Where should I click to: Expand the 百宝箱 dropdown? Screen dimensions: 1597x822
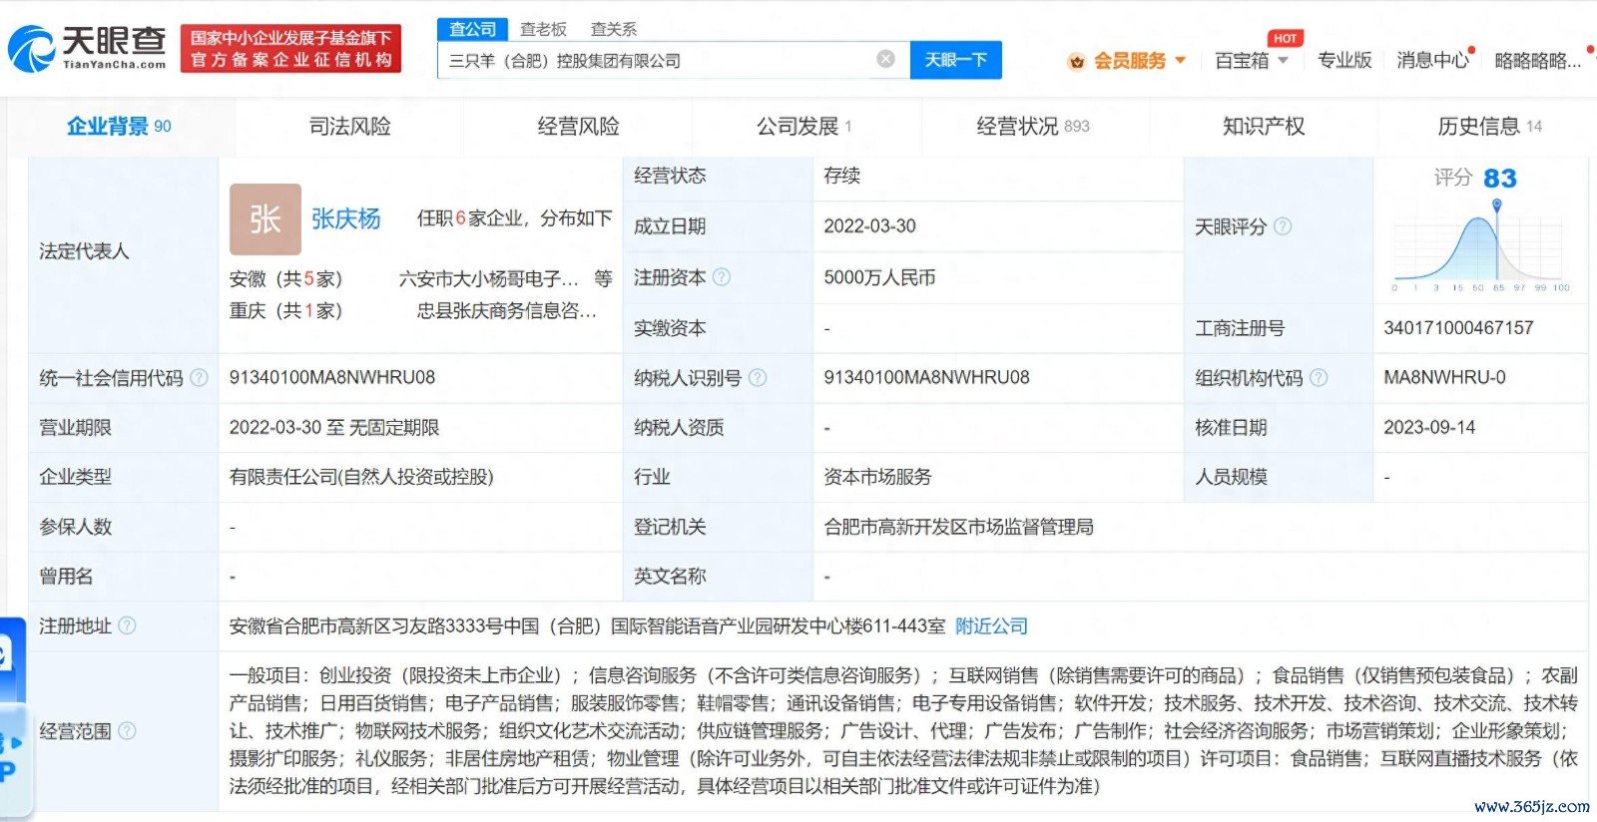click(1283, 61)
